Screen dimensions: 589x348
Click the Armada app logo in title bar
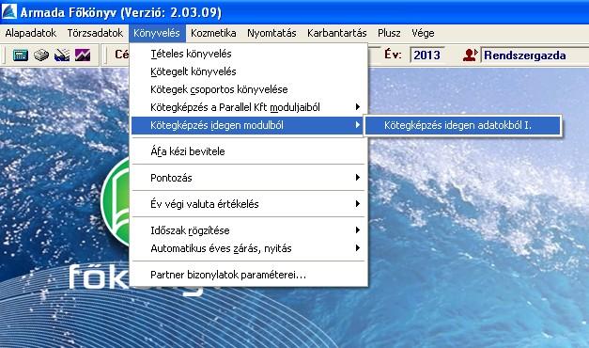click(x=9, y=11)
